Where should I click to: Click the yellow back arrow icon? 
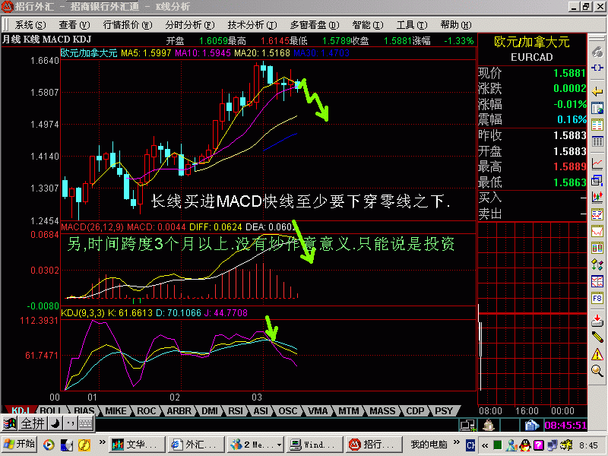(597, 91)
